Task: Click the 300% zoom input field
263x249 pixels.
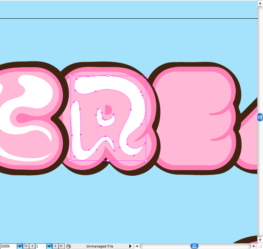Action: [x=8, y=246]
